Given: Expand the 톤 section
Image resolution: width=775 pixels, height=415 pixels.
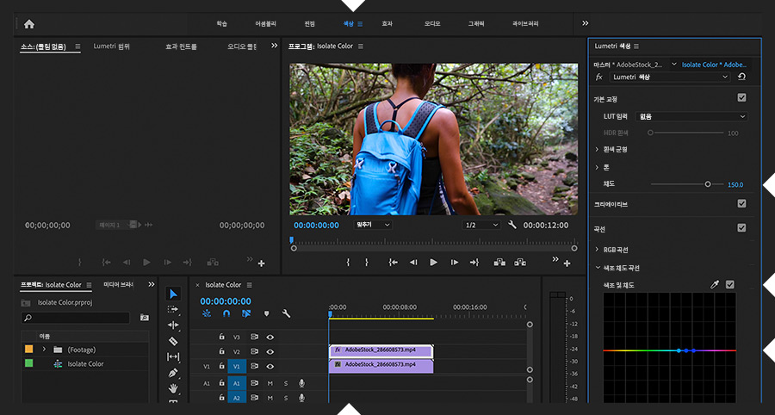Looking at the screenshot, I should (597, 168).
